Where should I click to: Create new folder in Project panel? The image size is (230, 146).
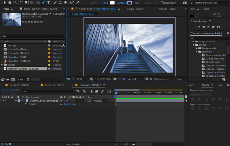click(x=8, y=79)
